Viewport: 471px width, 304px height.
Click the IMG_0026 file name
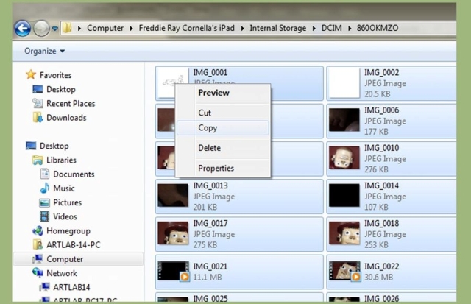pos(381,299)
